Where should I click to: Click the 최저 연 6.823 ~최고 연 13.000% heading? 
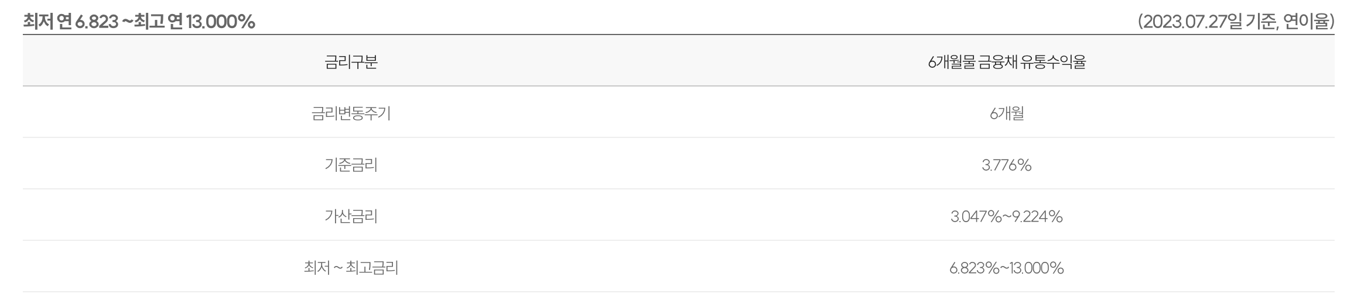coord(139,22)
